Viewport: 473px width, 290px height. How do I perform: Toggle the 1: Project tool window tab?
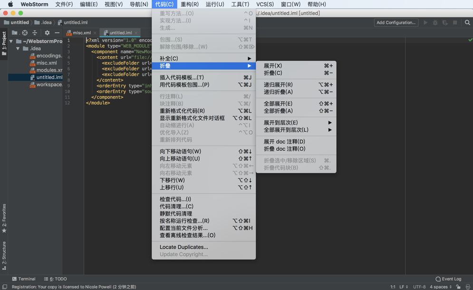[4, 44]
